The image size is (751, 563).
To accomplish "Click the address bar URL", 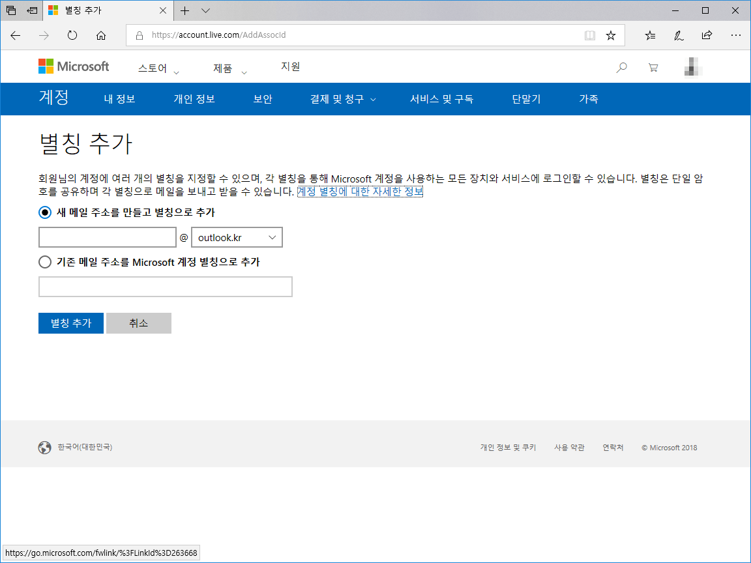I will pos(219,35).
